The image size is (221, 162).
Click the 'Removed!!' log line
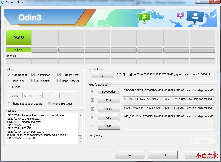pyautogui.click(x=21, y=138)
